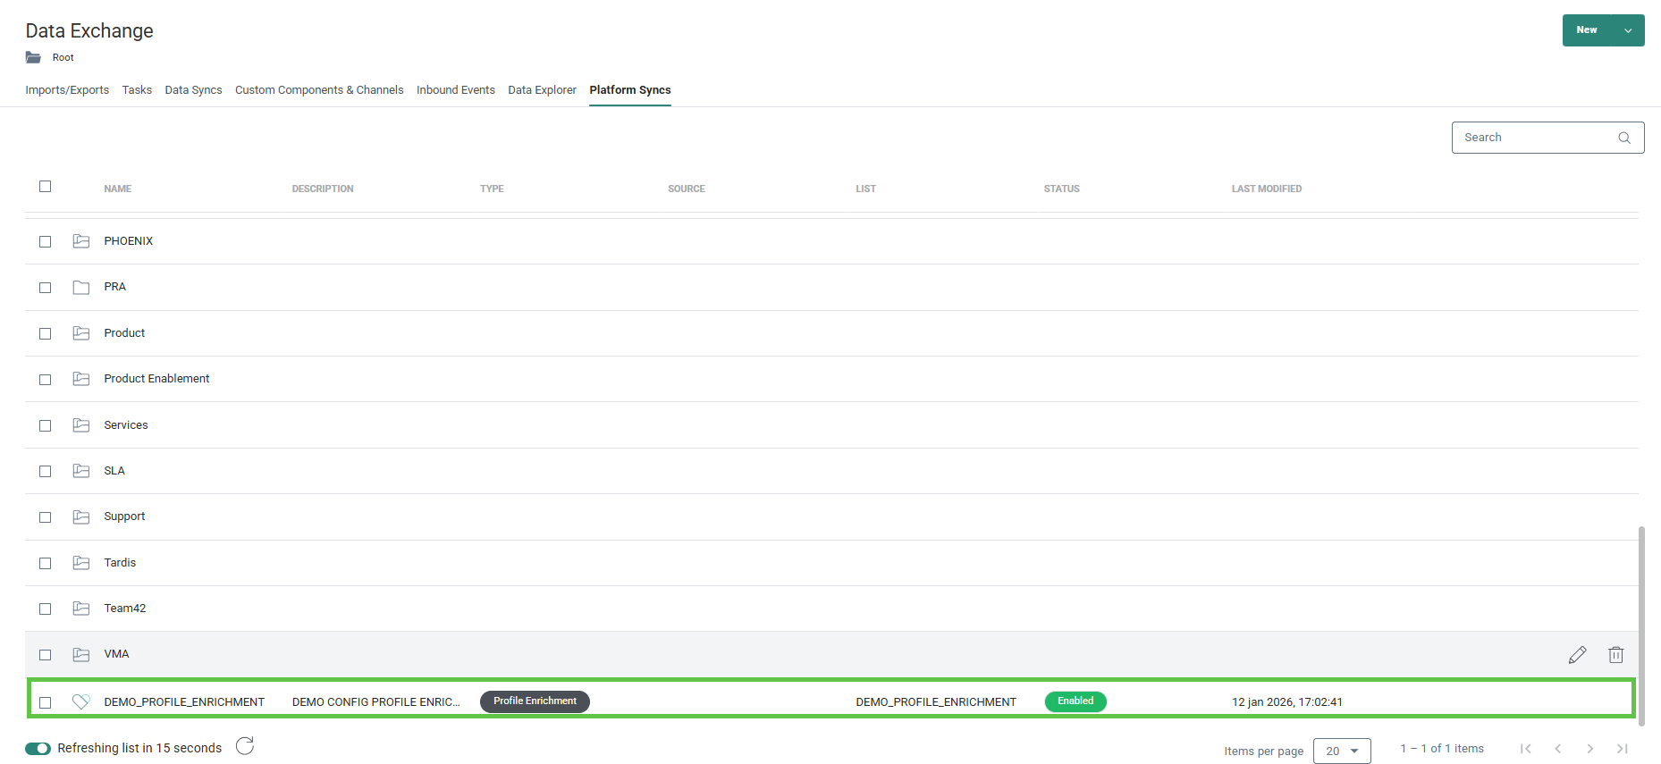Screen dimensions: 1661x764
Task: Select the Platform Syncs tab
Action: (630, 90)
